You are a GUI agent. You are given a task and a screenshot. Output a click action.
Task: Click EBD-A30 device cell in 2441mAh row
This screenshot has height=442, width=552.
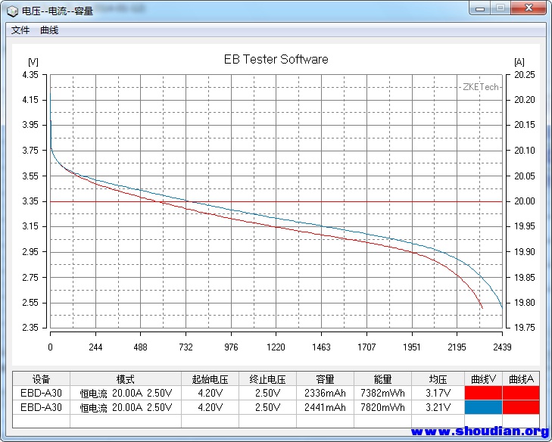click(41, 407)
